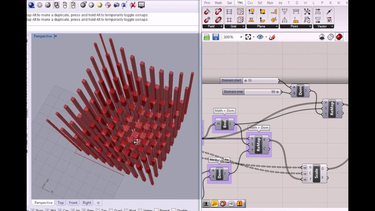This screenshot has width=375, height=211.
Task: Open the eye preview options dropdown
Action: click(x=266, y=37)
